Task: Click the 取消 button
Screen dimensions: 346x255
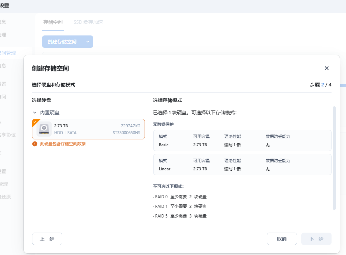Action: (282, 239)
